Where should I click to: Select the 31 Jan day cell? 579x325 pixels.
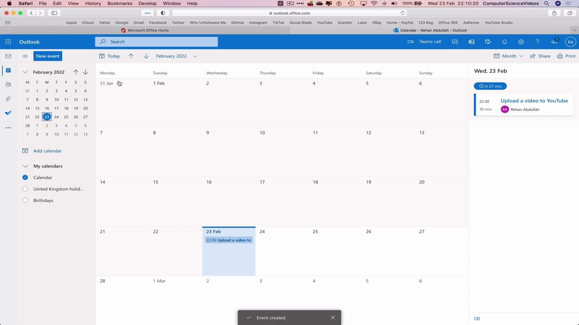[122, 103]
